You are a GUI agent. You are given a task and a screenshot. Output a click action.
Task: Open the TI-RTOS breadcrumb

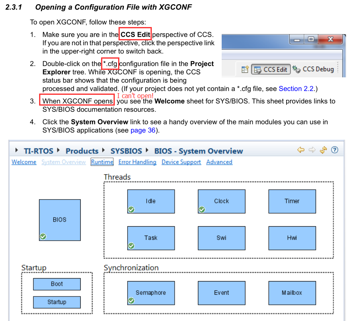(38, 151)
